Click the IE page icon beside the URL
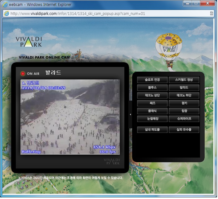 tap(7, 13)
